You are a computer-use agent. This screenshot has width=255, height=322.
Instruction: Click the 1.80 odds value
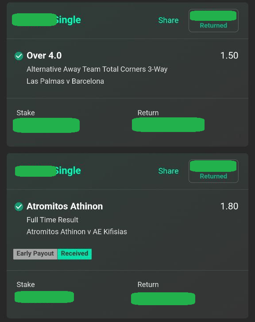pos(229,206)
